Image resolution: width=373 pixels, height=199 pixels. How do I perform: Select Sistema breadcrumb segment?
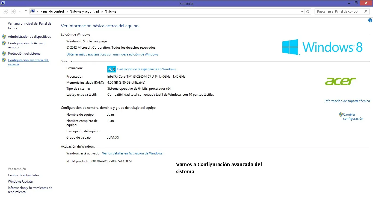click(x=111, y=11)
